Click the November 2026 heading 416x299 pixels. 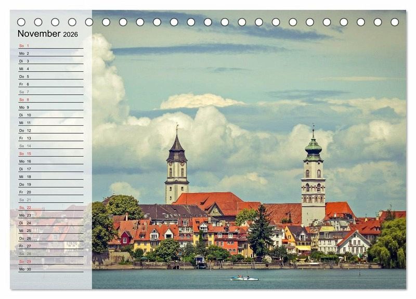(48, 34)
